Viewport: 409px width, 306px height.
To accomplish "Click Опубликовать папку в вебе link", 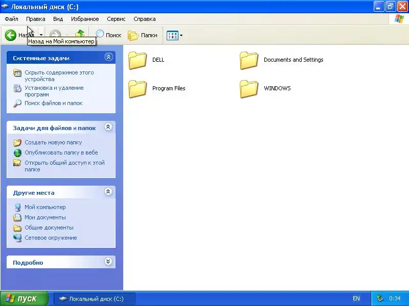I will [x=61, y=152].
